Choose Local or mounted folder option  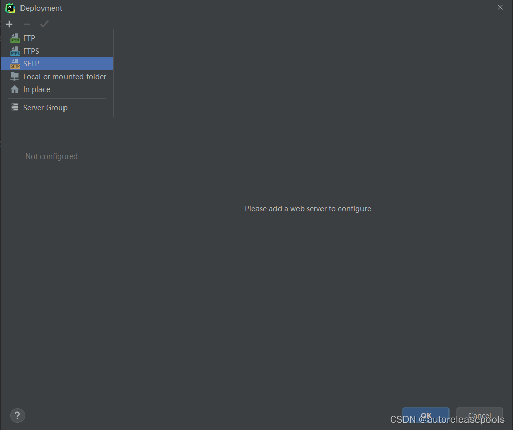[x=57, y=77]
